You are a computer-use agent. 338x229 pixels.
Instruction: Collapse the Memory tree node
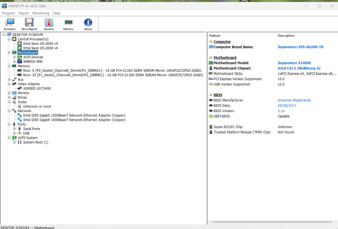9,66
